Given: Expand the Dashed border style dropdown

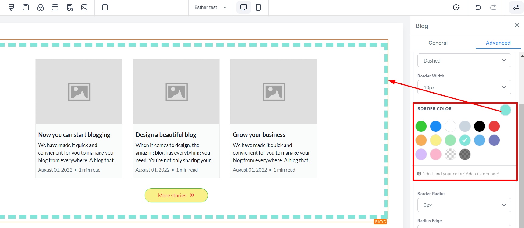Looking at the screenshot, I should (464, 60).
